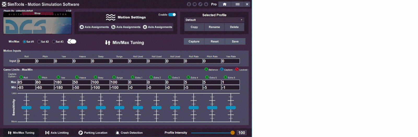Save the Min/Max tuning
The width and height of the screenshot is (418, 137).
(x=235, y=41)
